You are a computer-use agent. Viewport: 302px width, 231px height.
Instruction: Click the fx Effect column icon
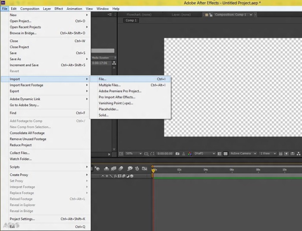(115, 176)
